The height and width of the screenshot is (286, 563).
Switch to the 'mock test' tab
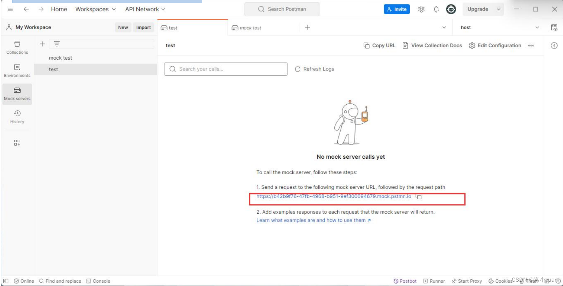point(263,27)
